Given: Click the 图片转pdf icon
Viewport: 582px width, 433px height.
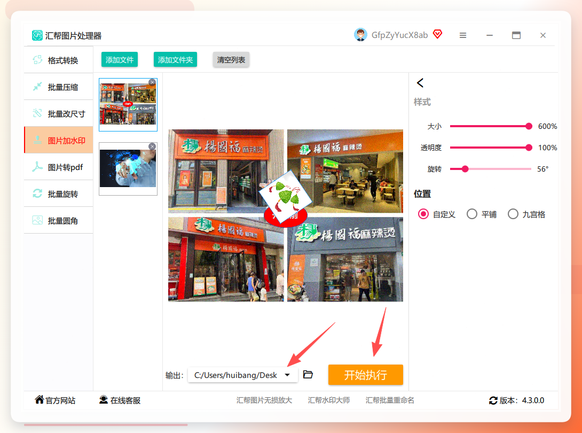Looking at the screenshot, I should 37,167.
